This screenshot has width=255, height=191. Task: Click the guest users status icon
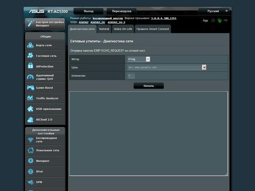(213, 20)
